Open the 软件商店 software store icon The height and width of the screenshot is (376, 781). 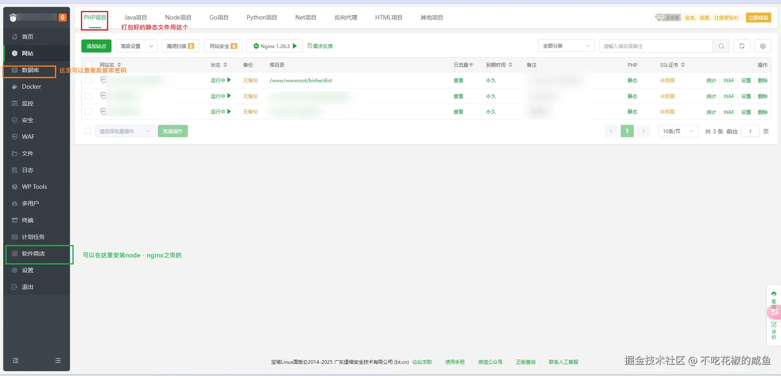15,254
